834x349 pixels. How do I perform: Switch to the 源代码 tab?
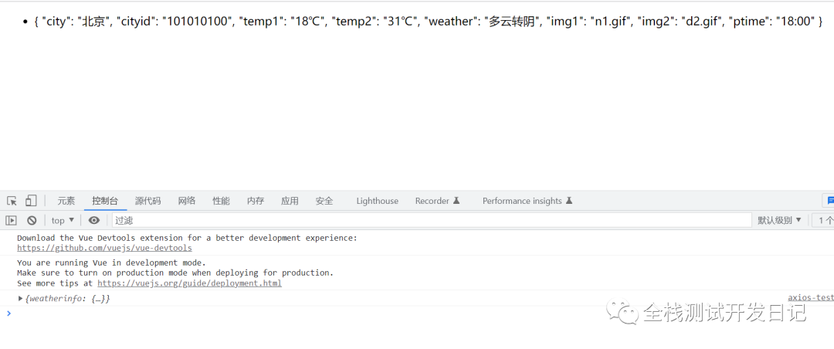pyautogui.click(x=147, y=201)
